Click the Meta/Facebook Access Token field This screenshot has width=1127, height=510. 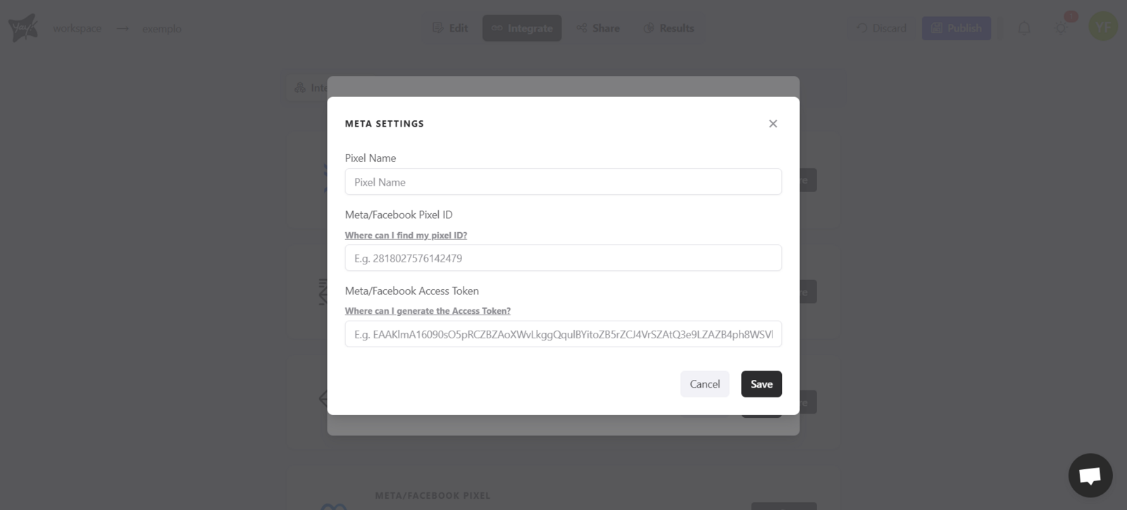[x=563, y=334]
